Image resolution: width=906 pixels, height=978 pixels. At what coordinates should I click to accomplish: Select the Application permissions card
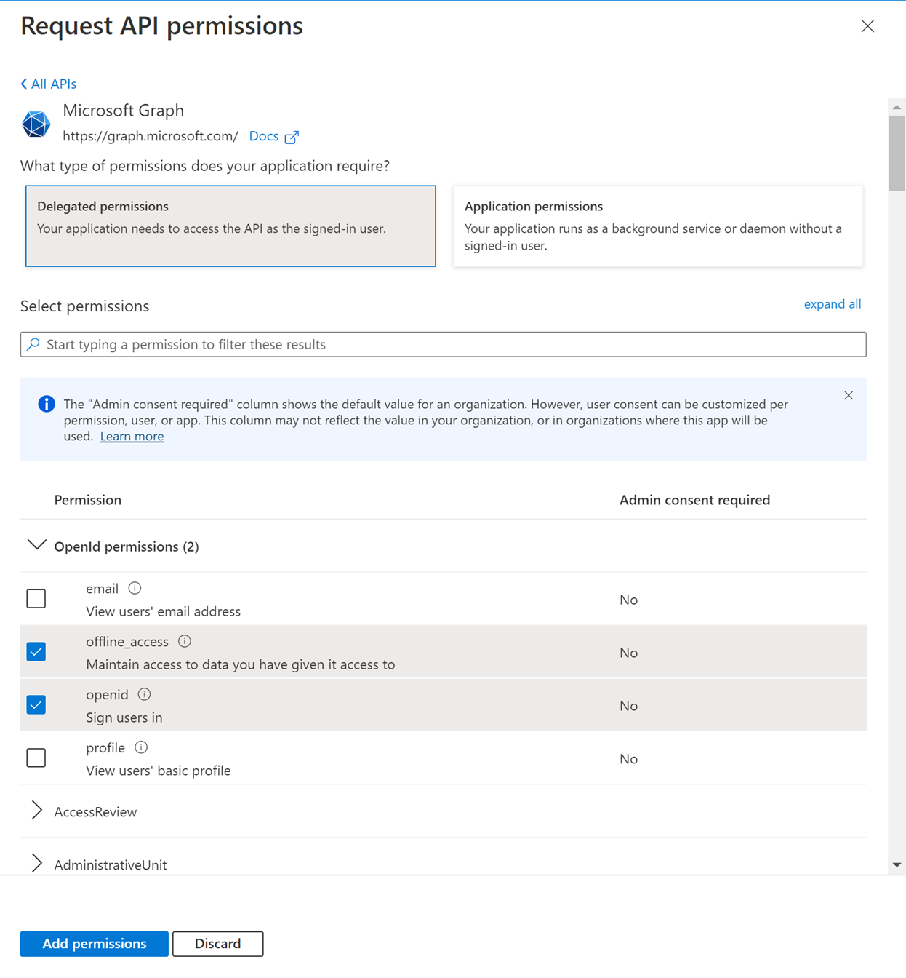[658, 226]
